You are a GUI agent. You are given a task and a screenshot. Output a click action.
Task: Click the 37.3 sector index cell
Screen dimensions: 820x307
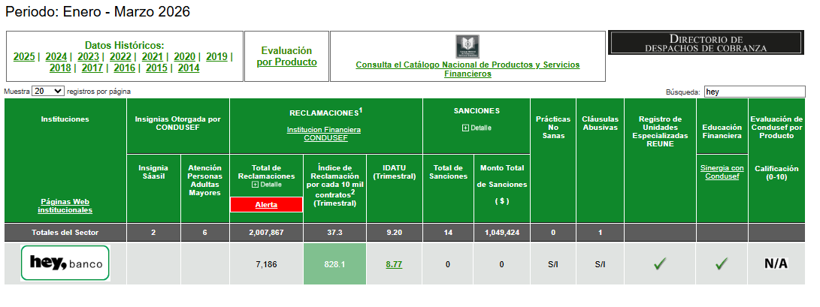[334, 233]
